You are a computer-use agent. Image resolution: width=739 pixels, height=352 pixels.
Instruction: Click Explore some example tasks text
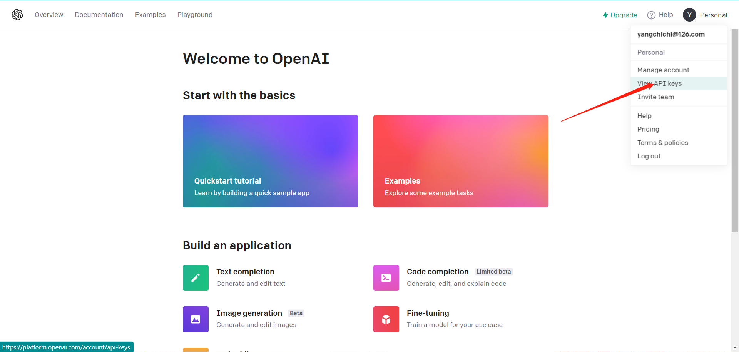(429, 193)
